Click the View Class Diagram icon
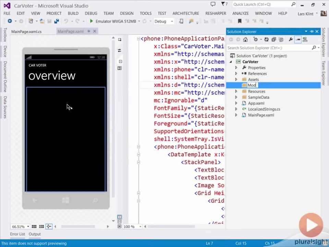The image size is (329, 247). 305,39
